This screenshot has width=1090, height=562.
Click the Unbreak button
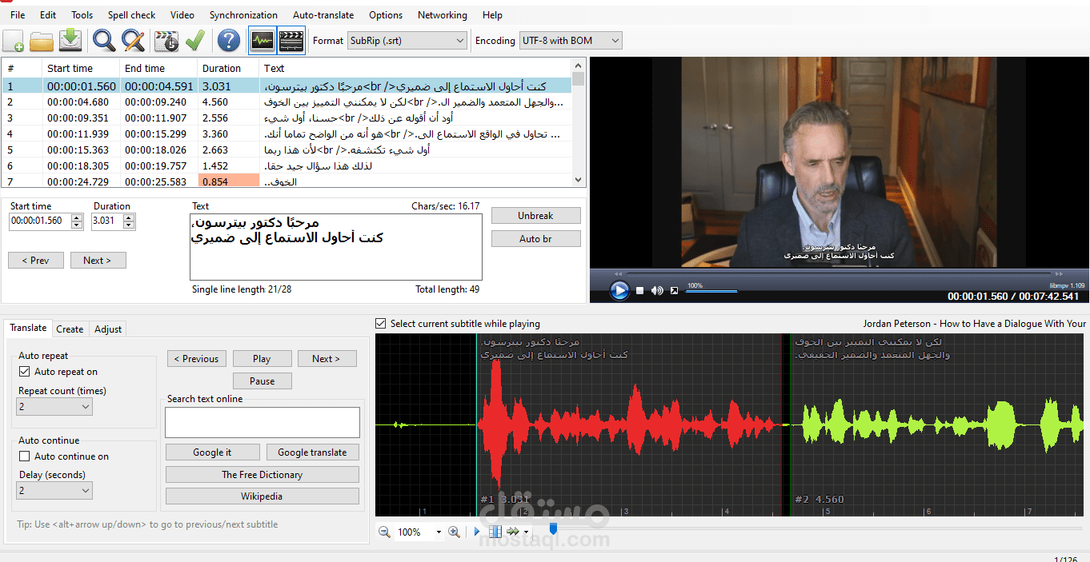(536, 216)
